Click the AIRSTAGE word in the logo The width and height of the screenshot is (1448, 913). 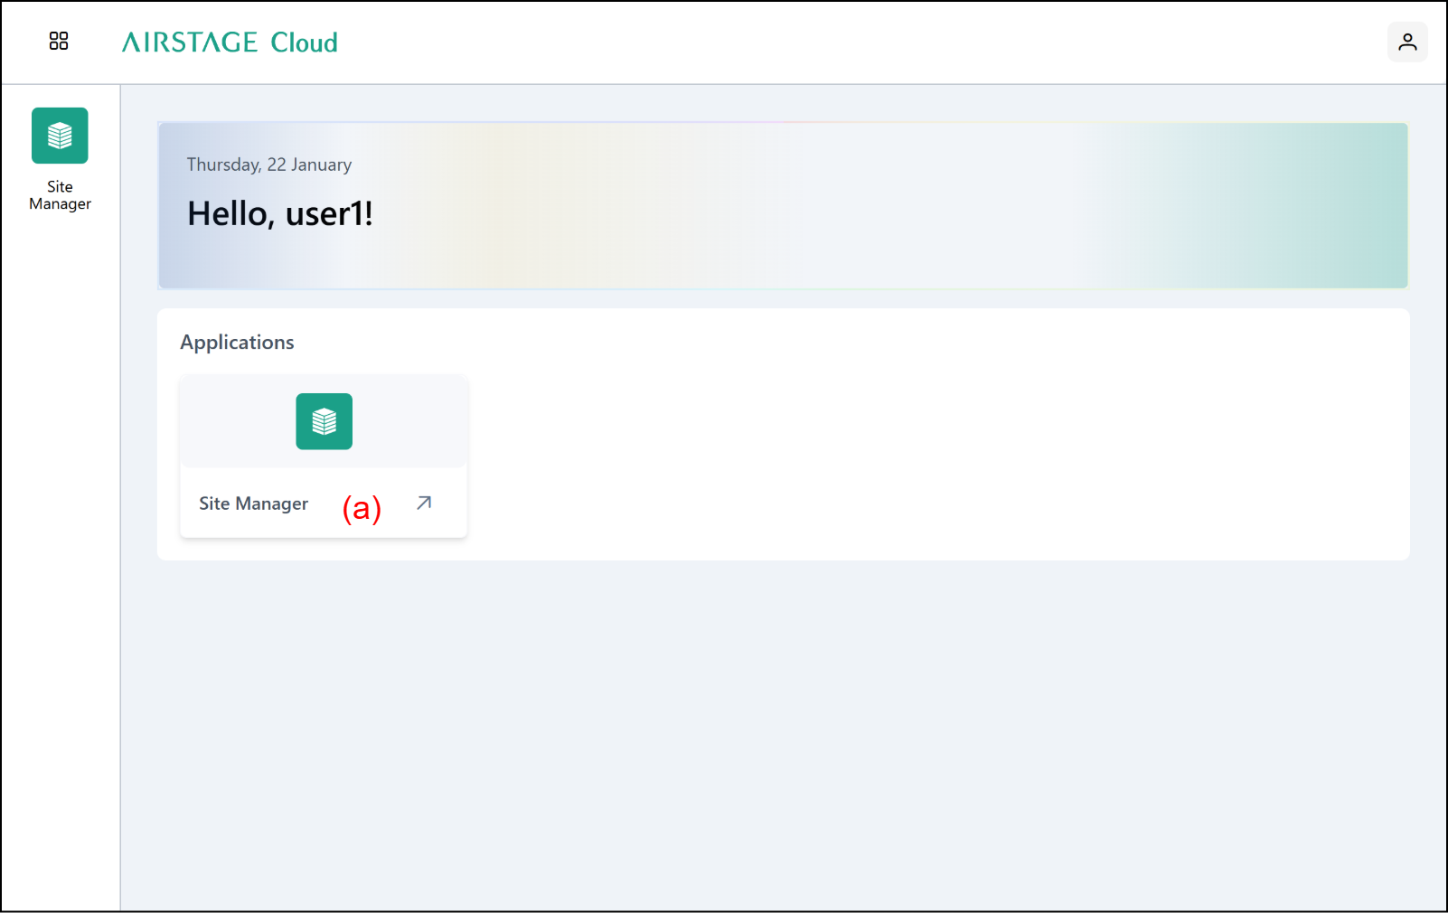point(190,42)
